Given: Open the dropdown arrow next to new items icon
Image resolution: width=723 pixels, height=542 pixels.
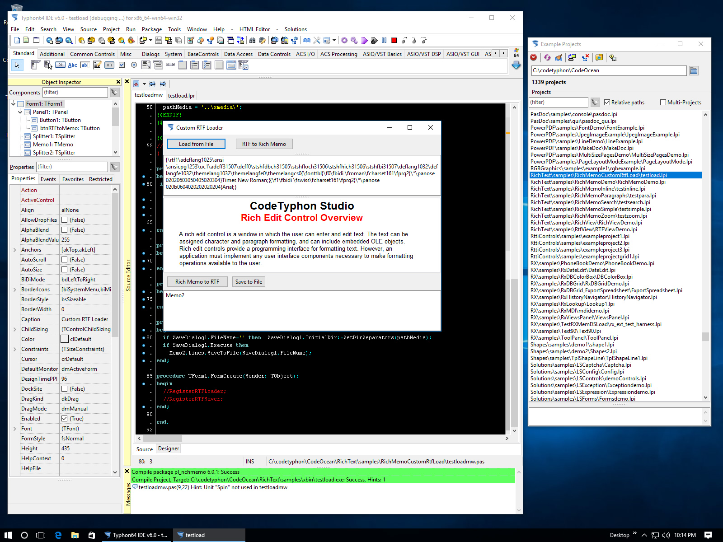Looking at the screenshot, I should coord(150,40).
